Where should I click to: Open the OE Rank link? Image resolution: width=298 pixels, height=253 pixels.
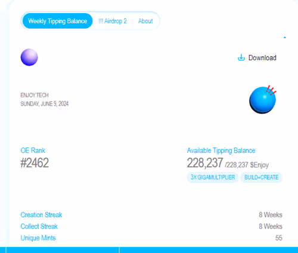point(33,150)
